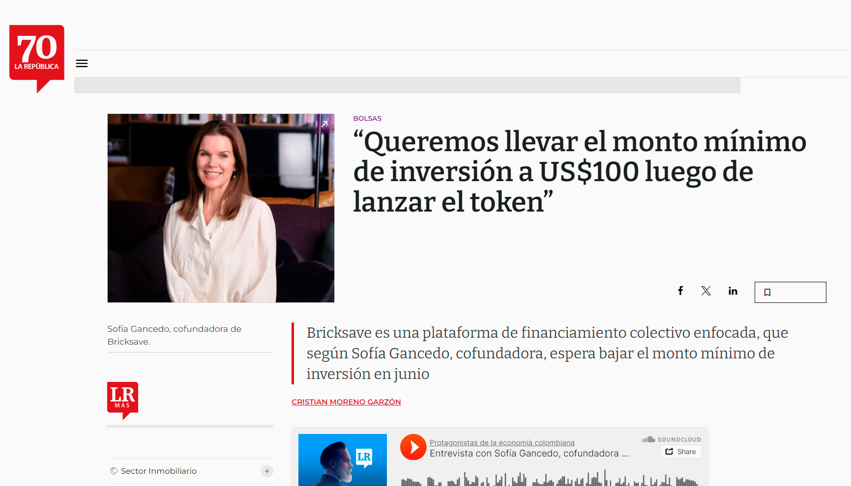Screen dimensions: 851x486
Task: Open the Entrevista con Sofía Gancedo episode
Action: pyautogui.click(x=528, y=454)
